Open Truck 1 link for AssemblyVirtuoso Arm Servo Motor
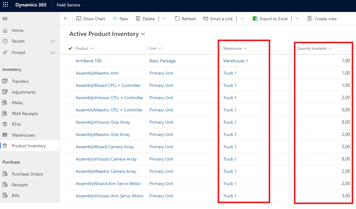The height and width of the screenshot is (209, 356). [x=230, y=196]
